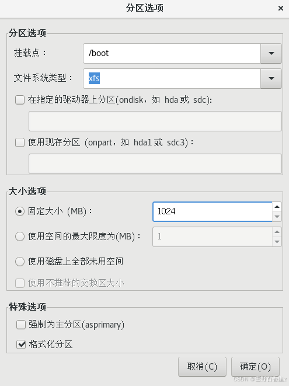Increase fixed size with up arrow
The height and width of the screenshot is (386, 289).
[x=277, y=207]
